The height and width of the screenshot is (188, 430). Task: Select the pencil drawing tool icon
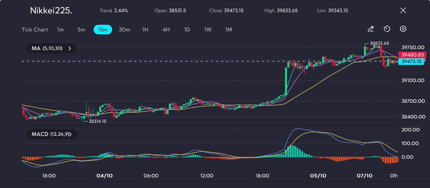tap(371, 29)
